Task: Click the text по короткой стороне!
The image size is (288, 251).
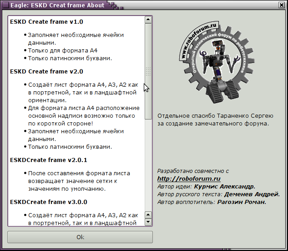Action: 61,124
